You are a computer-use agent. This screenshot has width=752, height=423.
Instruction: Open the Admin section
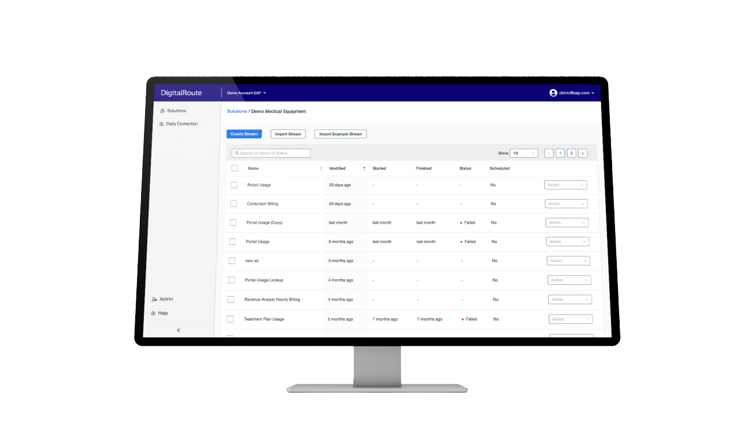point(165,299)
